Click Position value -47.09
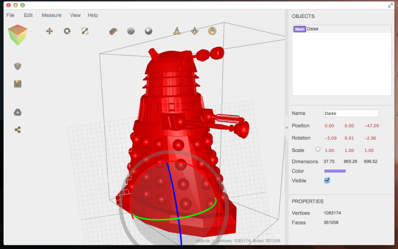The image size is (398, 249). [371, 126]
